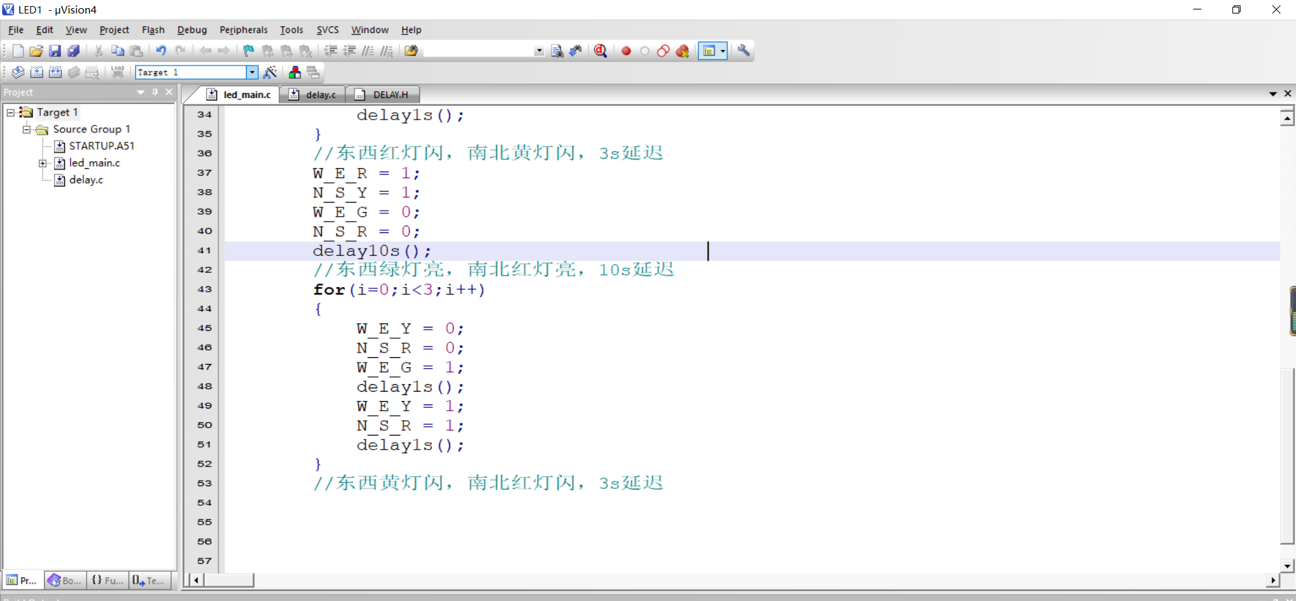This screenshot has height=601, width=1296.
Task: Open the Peripherals menu
Action: coord(243,30)
